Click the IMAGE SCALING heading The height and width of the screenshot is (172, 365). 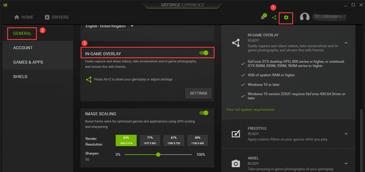click(101, 114)
